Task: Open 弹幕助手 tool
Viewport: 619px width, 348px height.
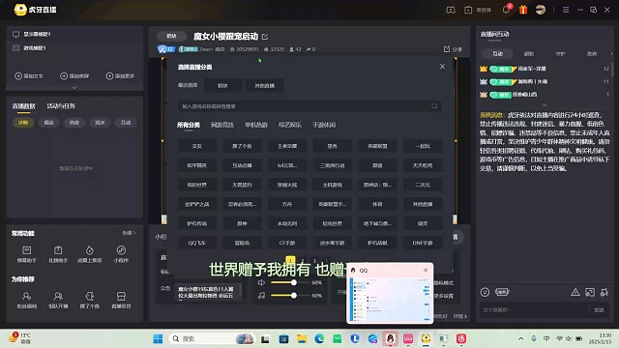Action: (26, 254)
